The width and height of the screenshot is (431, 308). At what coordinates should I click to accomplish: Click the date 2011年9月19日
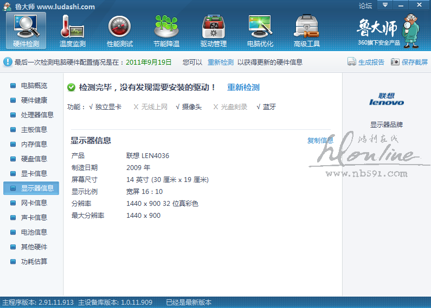pos(149,62)
